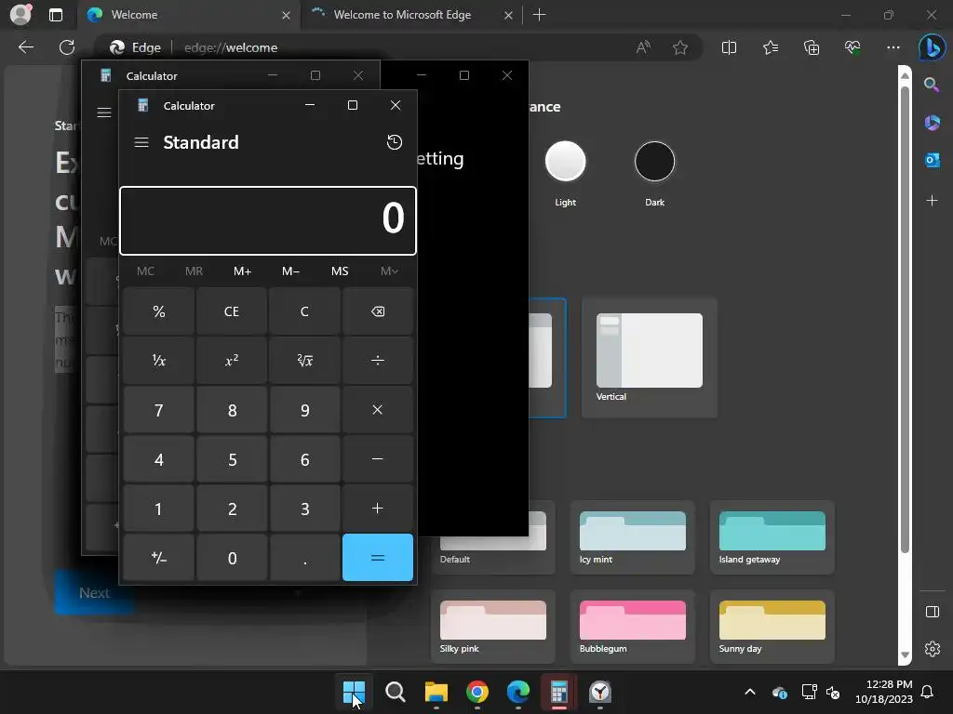Click the M- memory subtract button
Image resolution: width=953 pixels, height=714 pixels.
click(291, 271)
